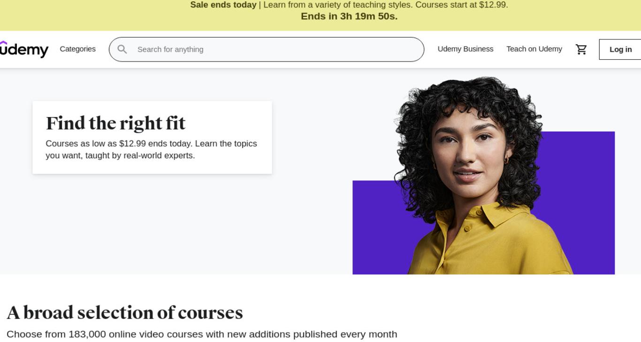641x342 pixels.
Task: Click the "Ends in 3h" countdown timer
Action: pyautogui.click(x=349, y=16)
